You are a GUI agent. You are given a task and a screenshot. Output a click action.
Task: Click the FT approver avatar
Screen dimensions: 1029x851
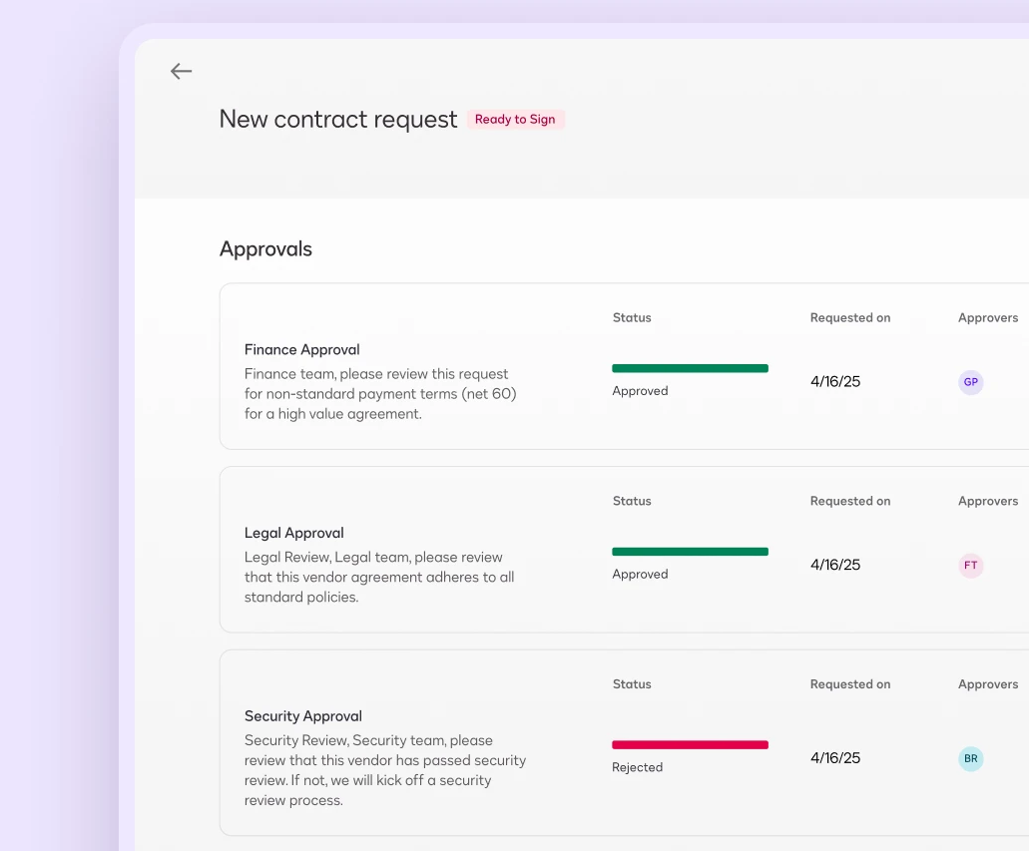pyautogui.click(x=970, y=565)
